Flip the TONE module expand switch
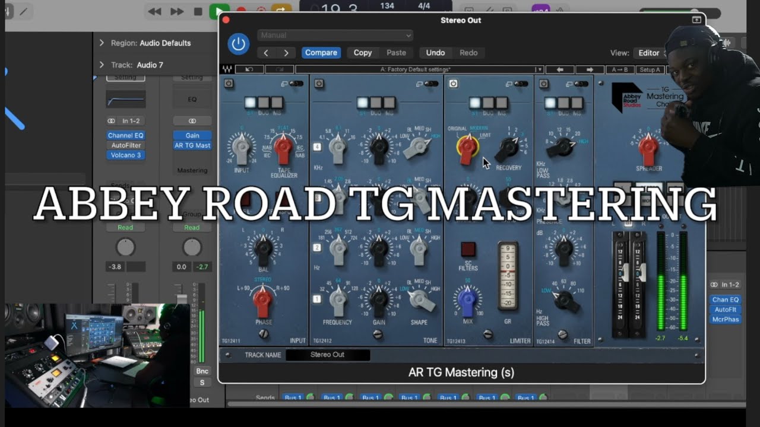The height and width of the screenshot is (427, 760). [x=431, y=84]
